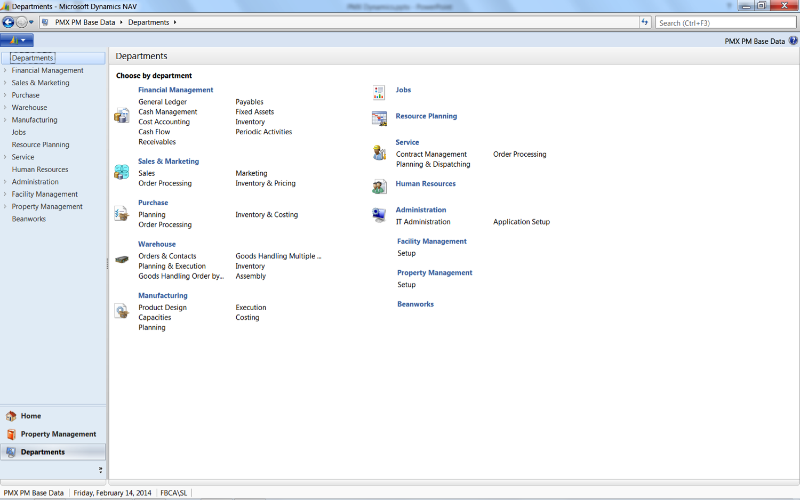Click the Purchase department icon

pyautogui.click(x=122, y=213)
